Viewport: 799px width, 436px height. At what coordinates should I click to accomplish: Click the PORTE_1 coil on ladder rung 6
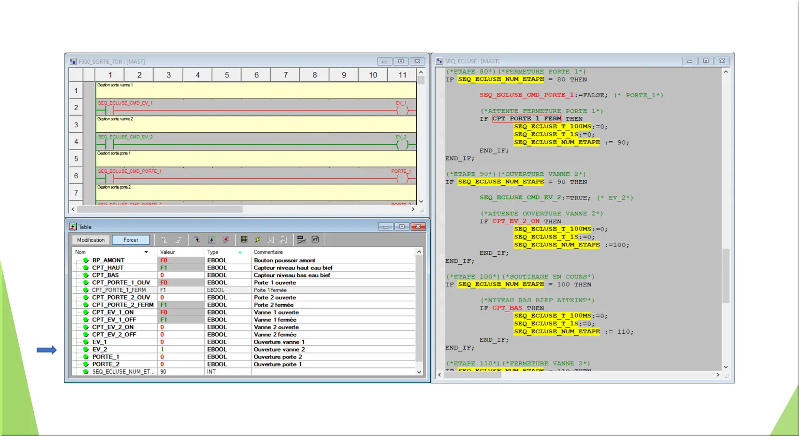tap(402, 179)
